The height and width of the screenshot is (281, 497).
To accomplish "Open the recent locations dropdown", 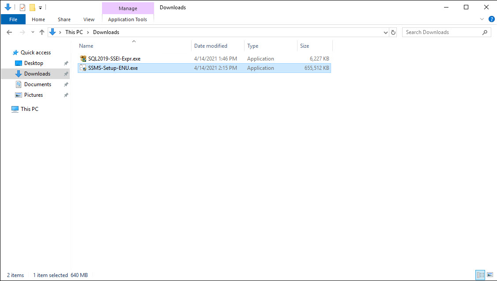I will point(33,32).
